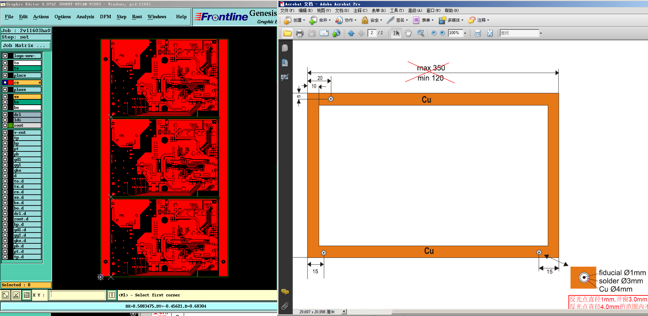This screenshot has width=648, height=316.
Task: Toggle the plncs layer checkbox
Action: [5, 75]
